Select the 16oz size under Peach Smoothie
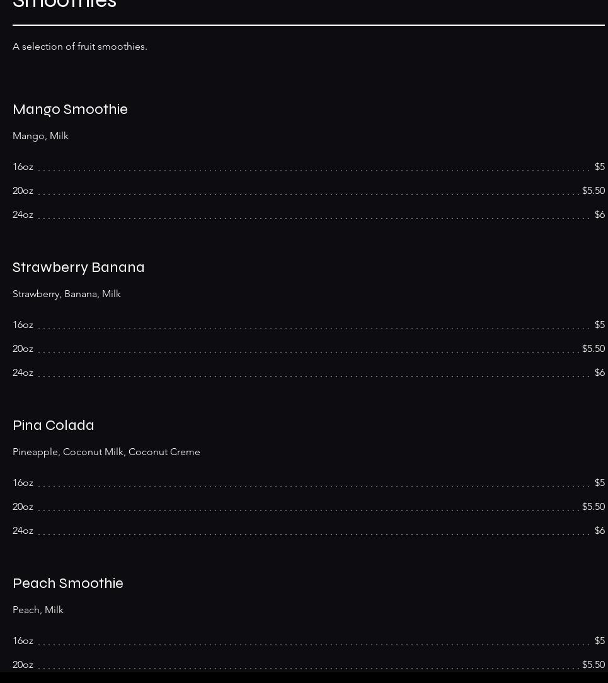Screen dimensions: 608x683 coord(23,641)
